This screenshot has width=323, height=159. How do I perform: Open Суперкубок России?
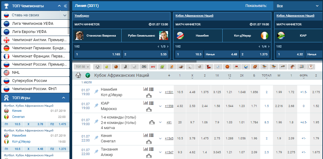click(35, 80)
